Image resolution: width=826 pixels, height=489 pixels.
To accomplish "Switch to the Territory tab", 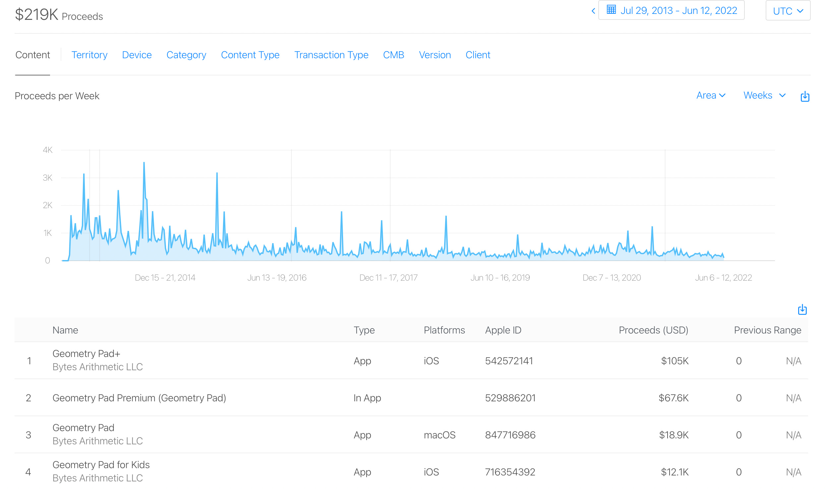I will click(89, 55).
